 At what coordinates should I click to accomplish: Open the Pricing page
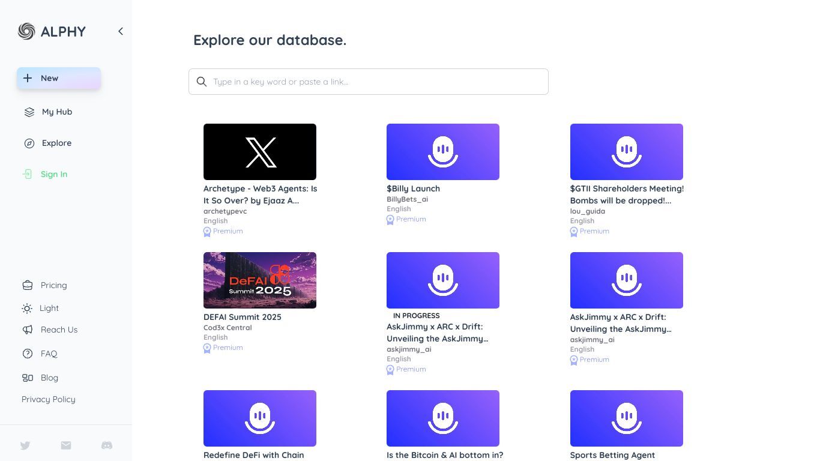[x=54, y=285]
